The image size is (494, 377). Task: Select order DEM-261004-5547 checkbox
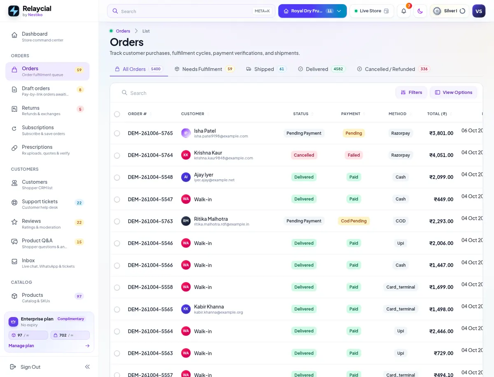coord(117,199)
